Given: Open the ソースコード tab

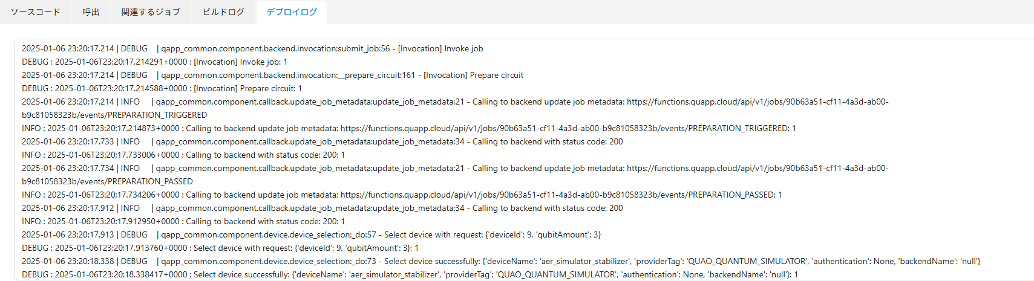Looking at the screenshot, I should coord(36,12).
